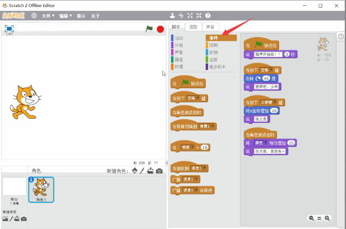Open the language globe menu
Viewport: 346px width, 229px height.
click(x=34, y=16)
